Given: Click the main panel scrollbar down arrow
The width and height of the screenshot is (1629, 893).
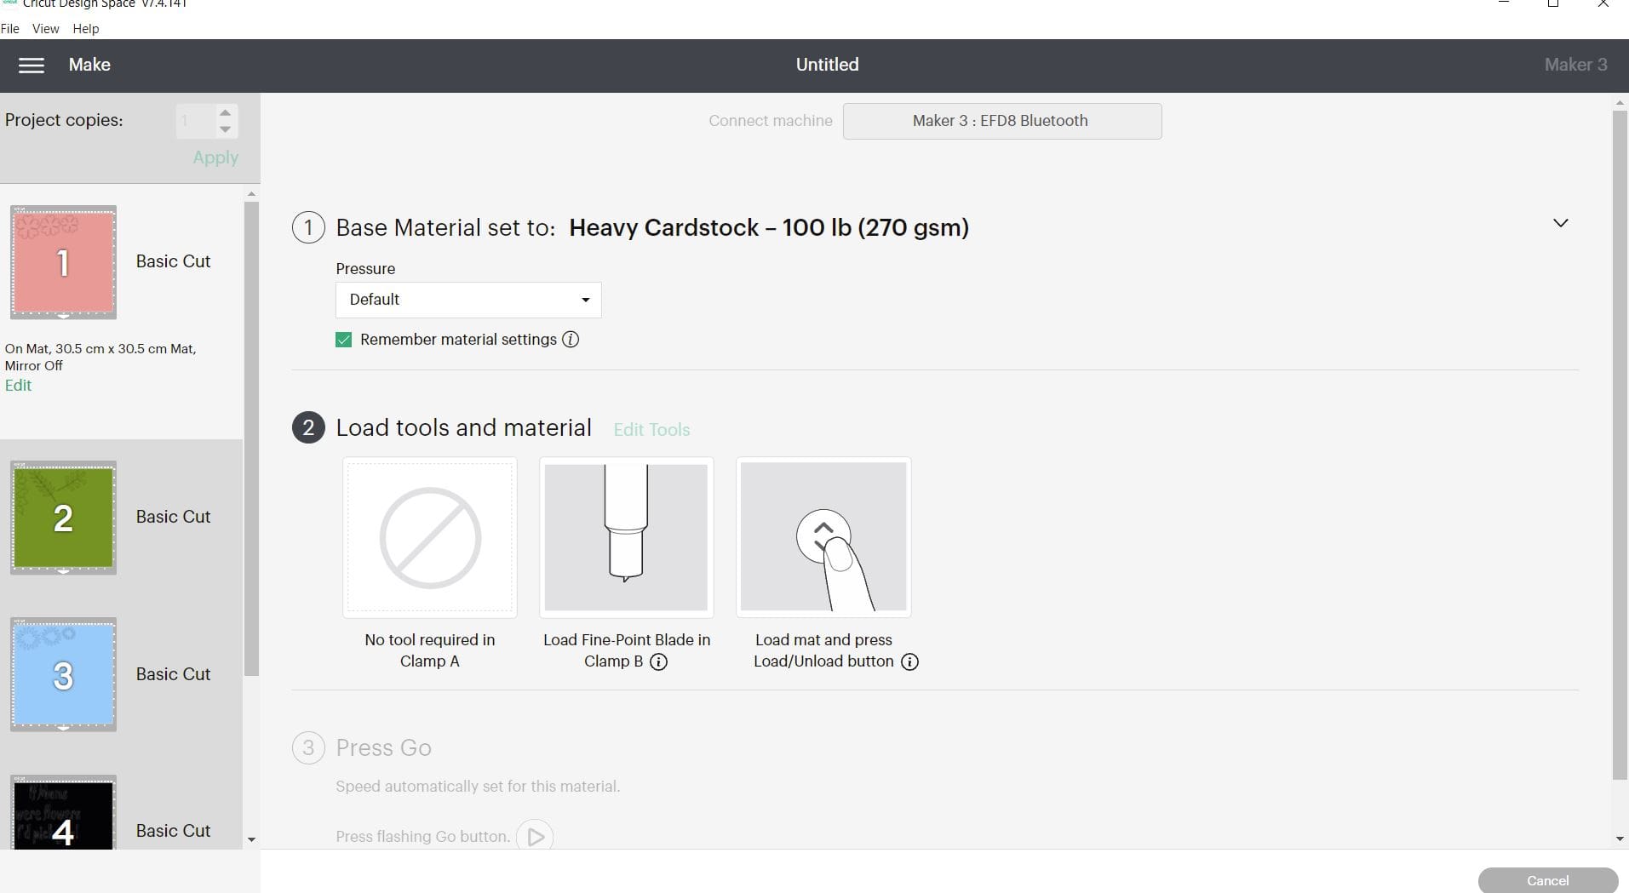Looking at the screenshot, I should [1620, 839].
